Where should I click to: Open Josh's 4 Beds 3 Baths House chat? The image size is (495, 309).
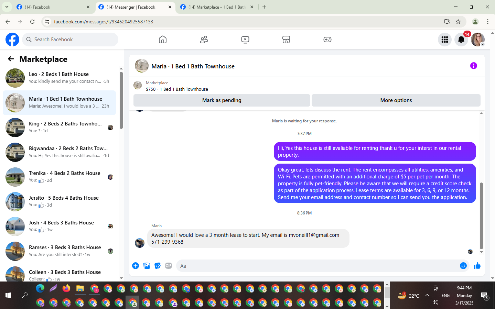coord(59,227)
